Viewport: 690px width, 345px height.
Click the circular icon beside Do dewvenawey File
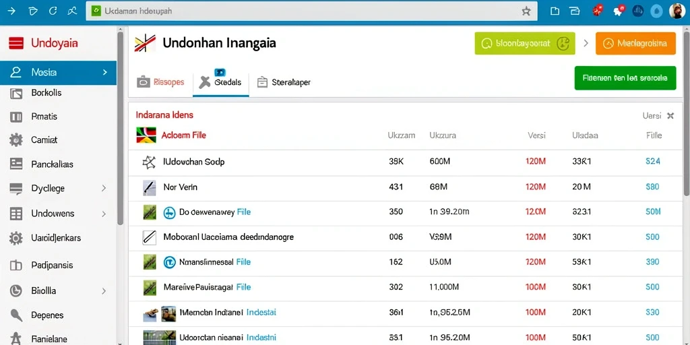point(169,212)
